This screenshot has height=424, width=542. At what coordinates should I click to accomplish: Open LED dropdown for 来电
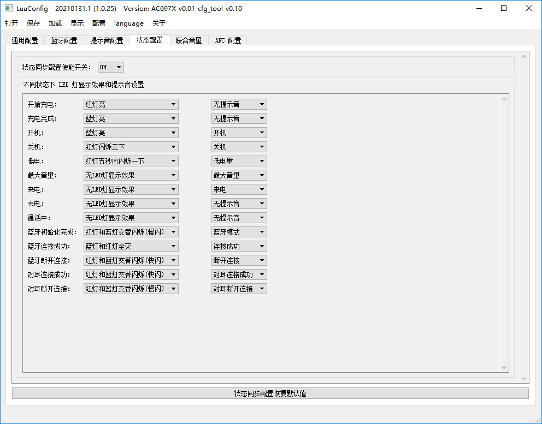pyautogui.click(x=131, y=189)
